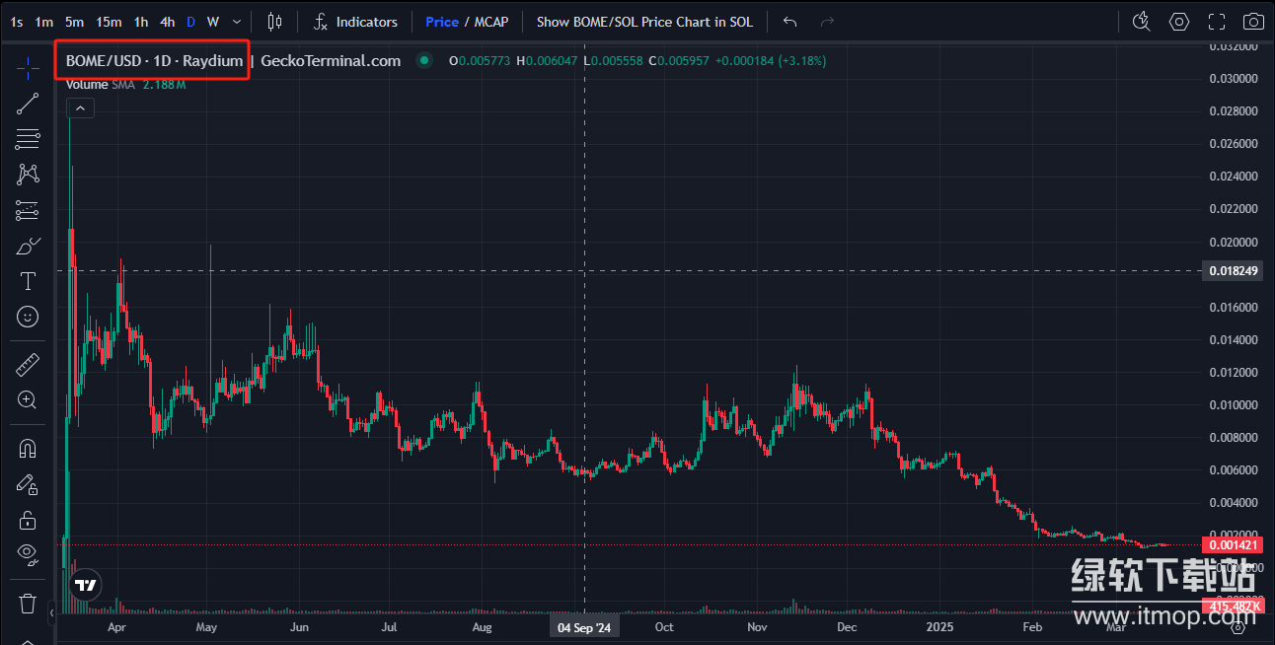Toggle magnet mode for drawings
The image size is (1275, 645).
click(x=28, y=449)
